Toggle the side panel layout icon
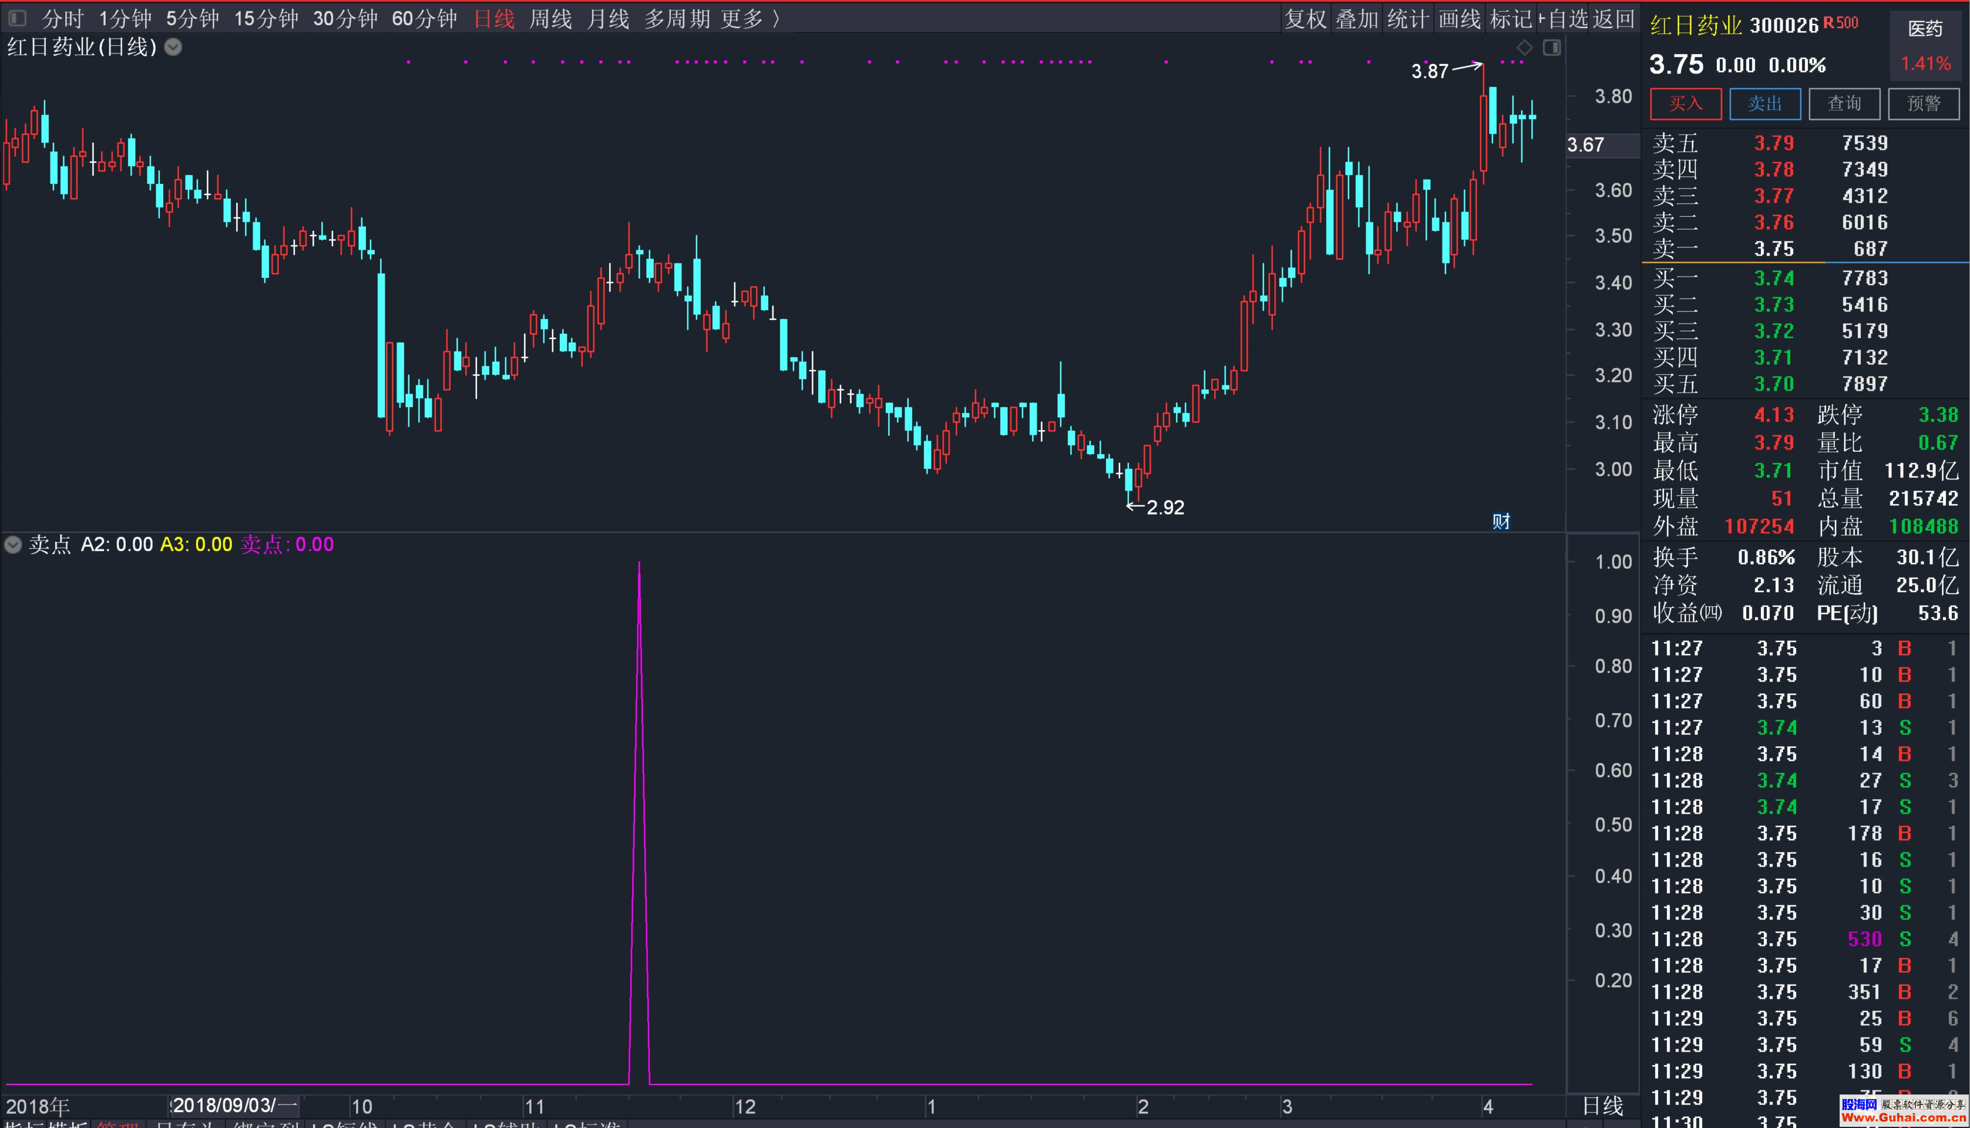The height and width of the screenshot is (1128, 1970). pos(1552,48)
